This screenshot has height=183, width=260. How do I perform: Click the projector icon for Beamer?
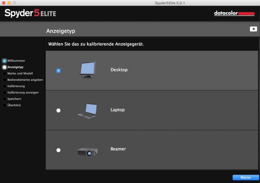[x=87, y=152]
